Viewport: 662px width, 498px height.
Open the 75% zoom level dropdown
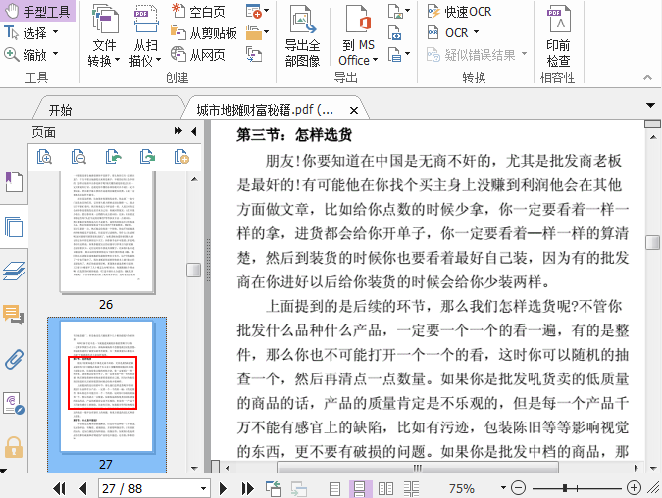pos(503,488)
